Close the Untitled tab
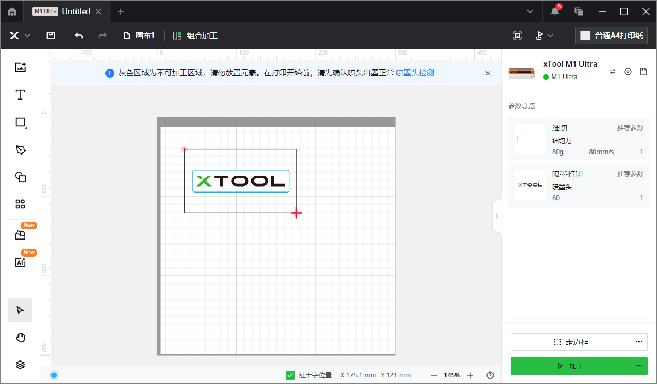This screenshot has height=384, width=657. [98, 11]
